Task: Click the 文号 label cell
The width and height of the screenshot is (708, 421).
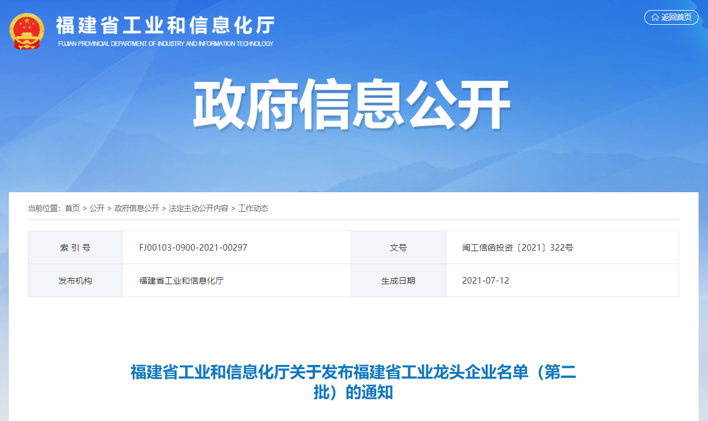Action: pyautogui.click(x=399, y=248)
